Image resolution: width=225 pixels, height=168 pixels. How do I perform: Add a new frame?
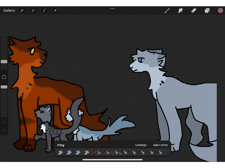coord(160,145)
